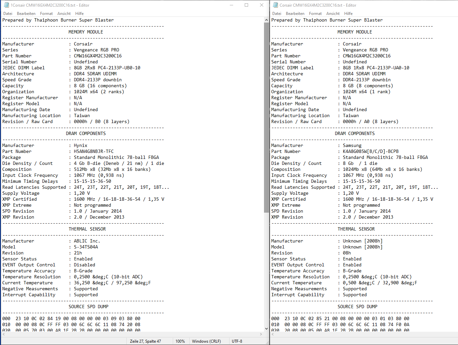This screenshot has height=345, width=458.
Task: Click the vertical scrollbar thumb in left window
Action: [266, 118]
